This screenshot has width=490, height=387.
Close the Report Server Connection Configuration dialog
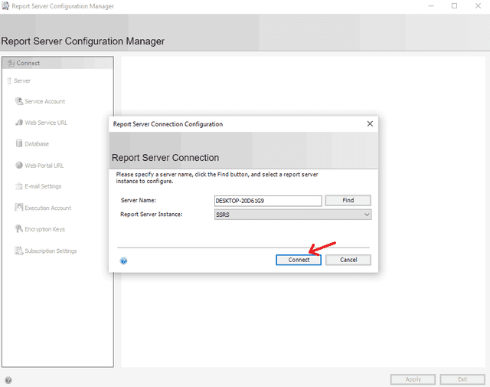(370, 123)
